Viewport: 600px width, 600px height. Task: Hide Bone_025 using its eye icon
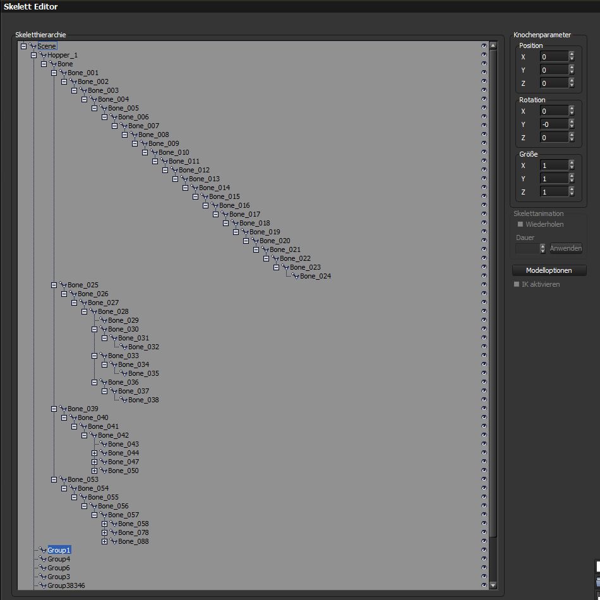point(484,284)
